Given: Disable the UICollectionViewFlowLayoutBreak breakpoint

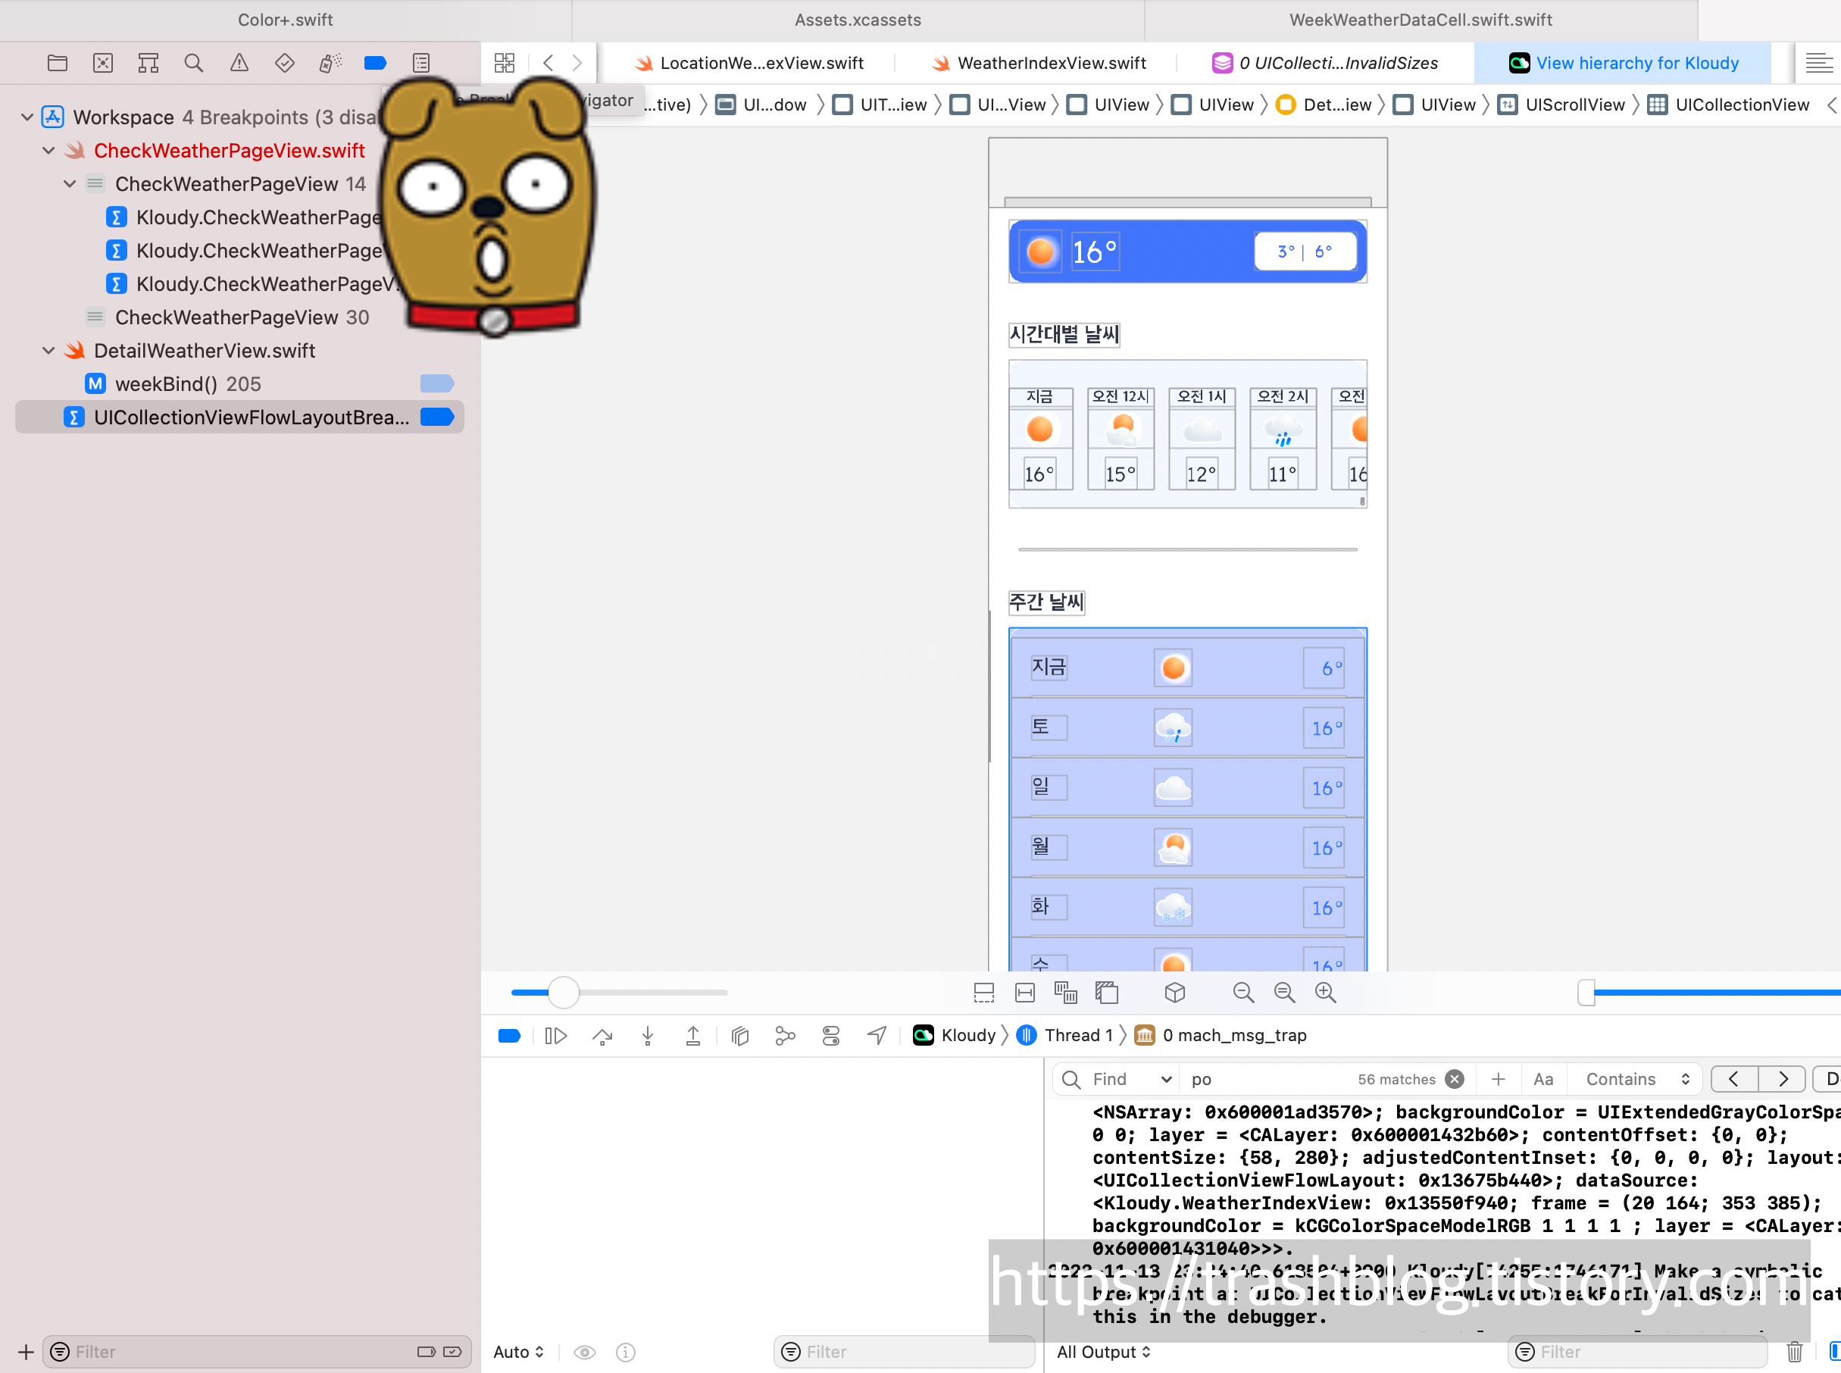Looking at the screenshot, I should pos(437,418).
